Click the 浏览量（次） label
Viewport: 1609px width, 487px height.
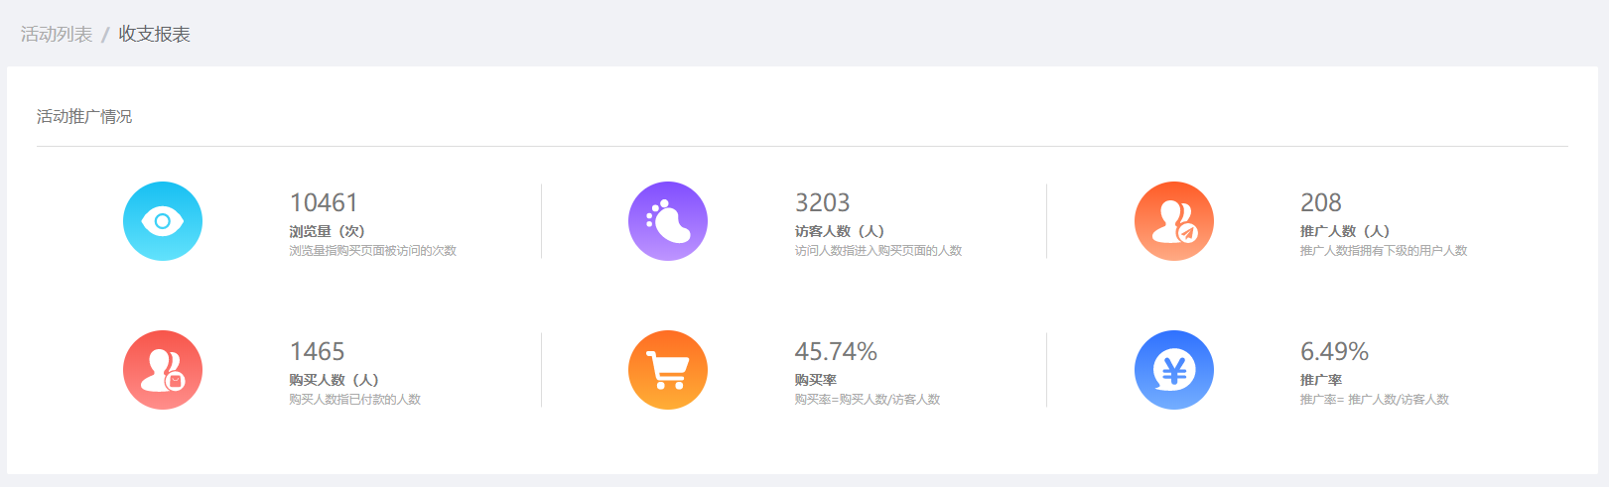point(327,231)
